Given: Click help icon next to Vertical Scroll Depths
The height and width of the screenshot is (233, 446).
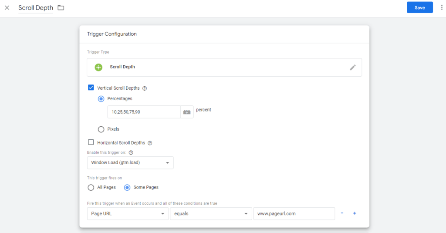Looking at the screenshot, I should (x=145, y=88).
